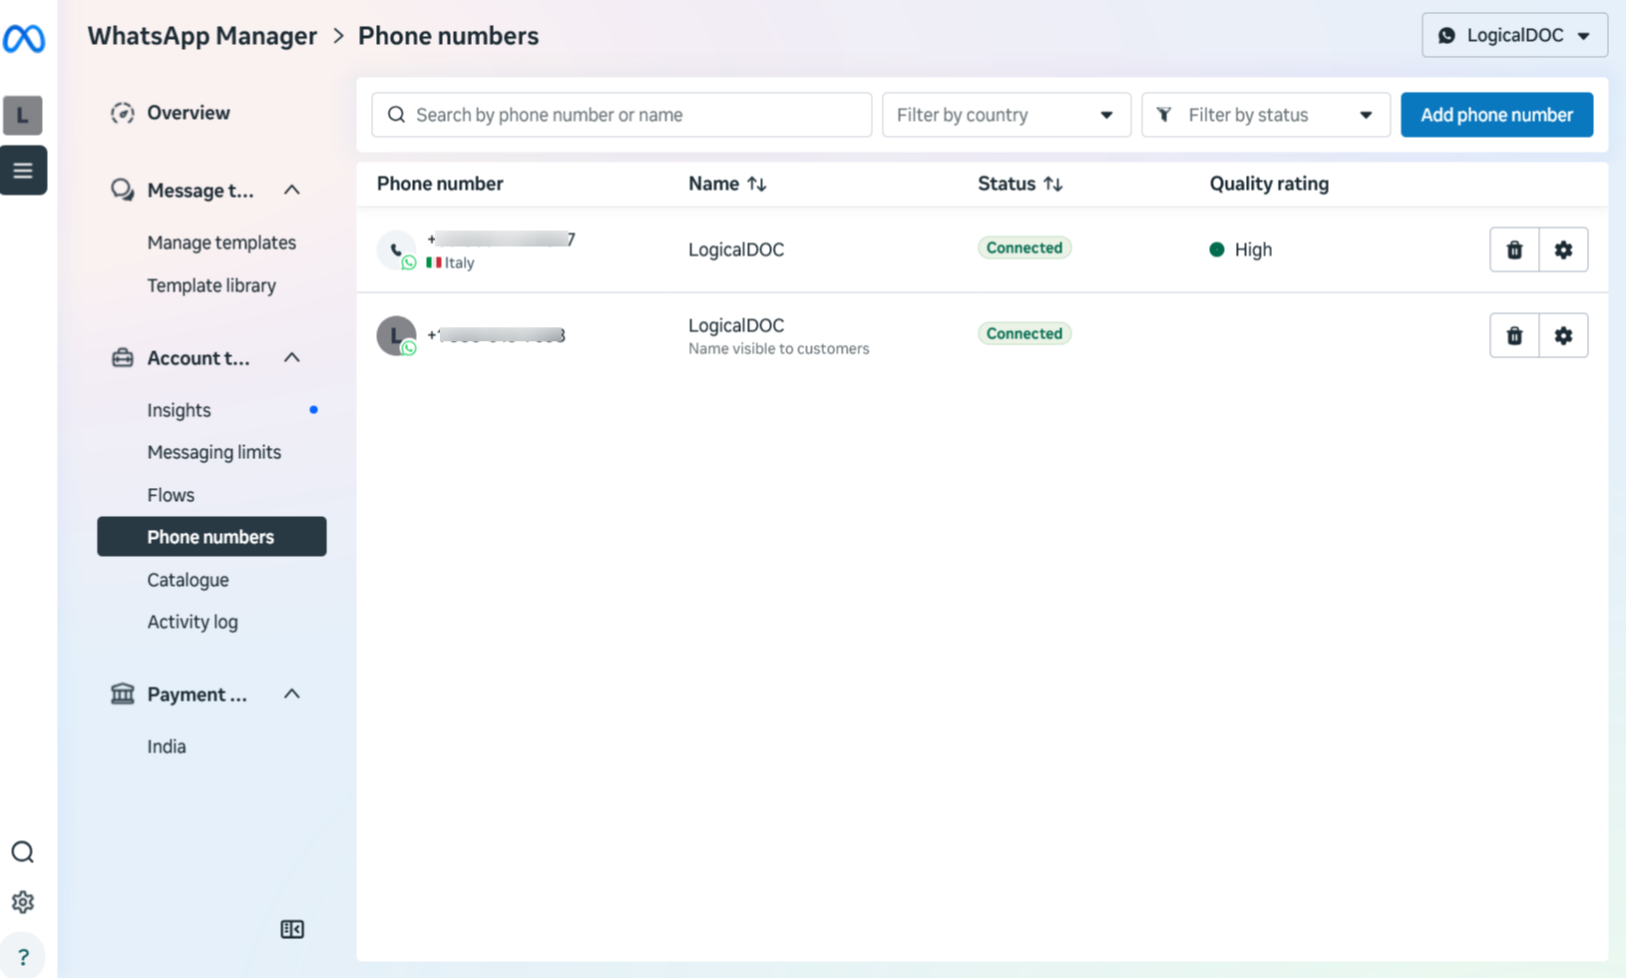Open the Filter by status dropdown

[1266, 115]
